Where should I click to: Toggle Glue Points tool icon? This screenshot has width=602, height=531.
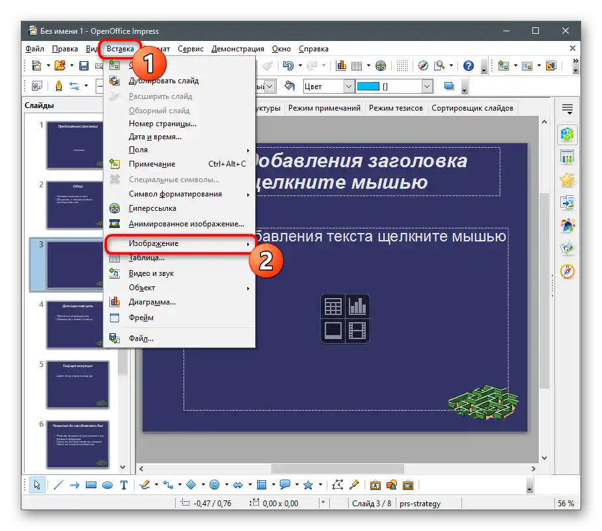point(354,485)
